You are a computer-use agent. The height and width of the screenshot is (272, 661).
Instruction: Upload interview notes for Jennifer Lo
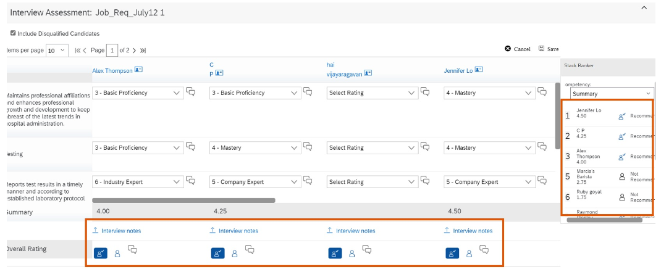[468, 231]
